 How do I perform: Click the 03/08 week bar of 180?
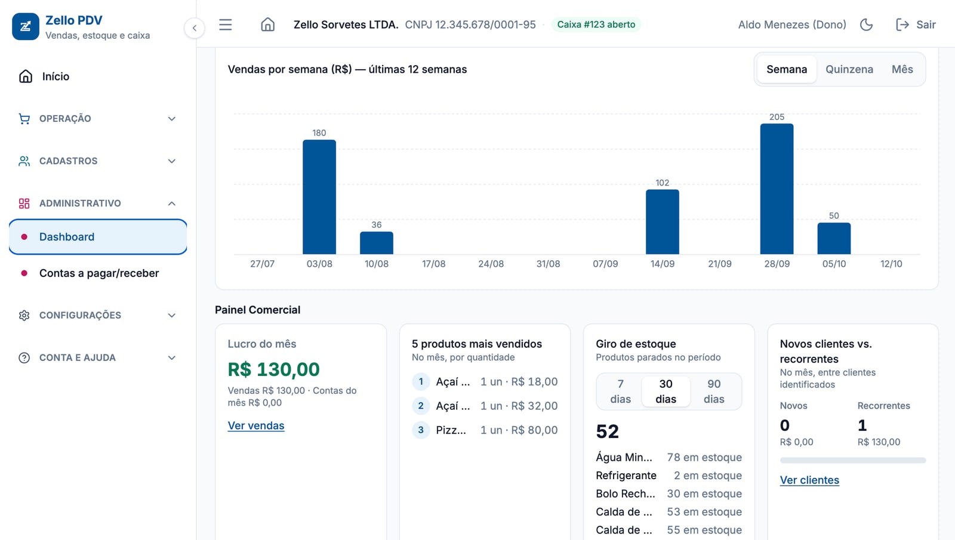pyautogui.click(x=319, y=197)
